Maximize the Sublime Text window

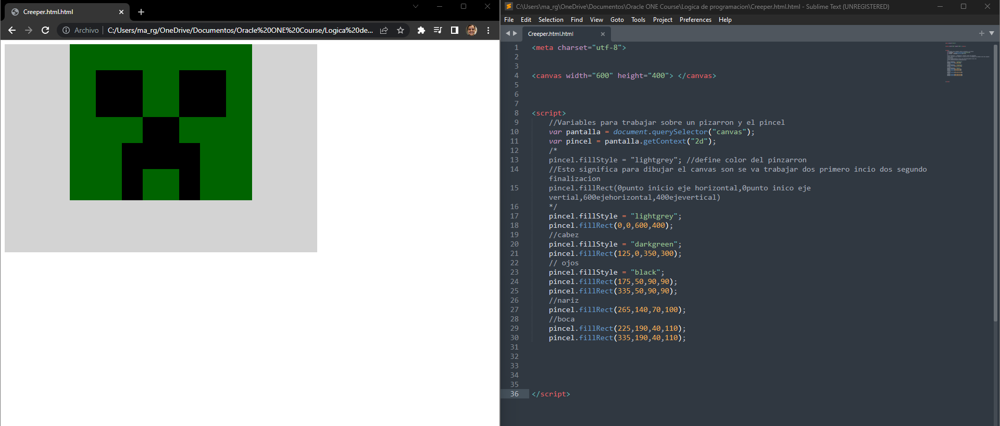pos(964,6)
